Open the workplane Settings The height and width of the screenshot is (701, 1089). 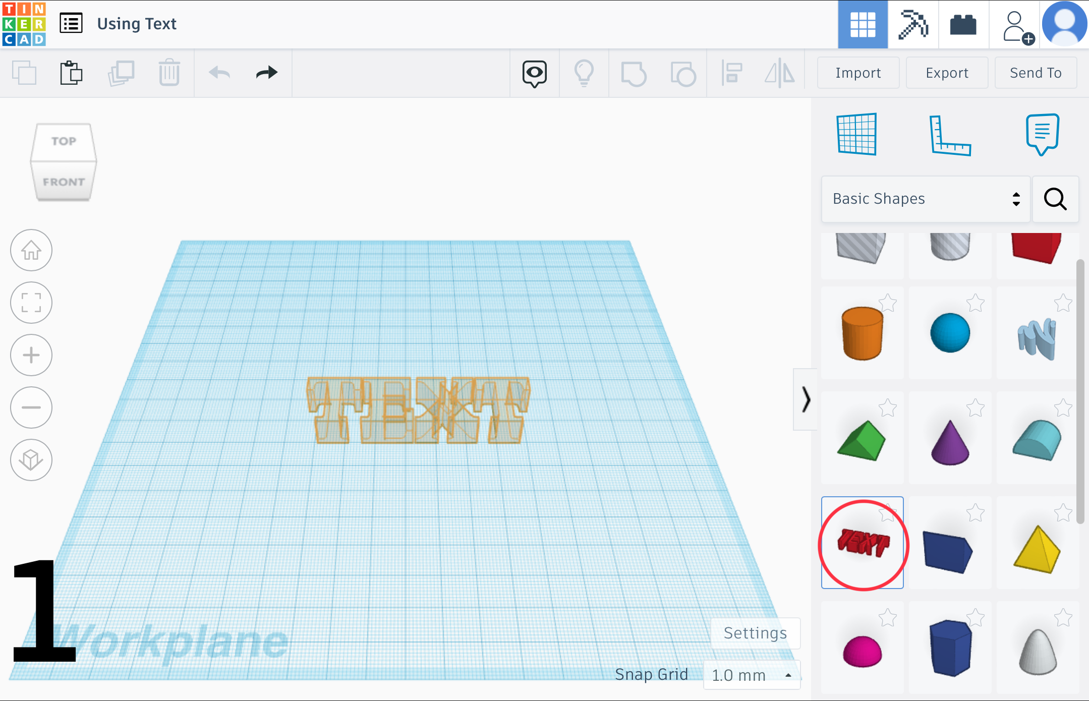pos(755,633)
